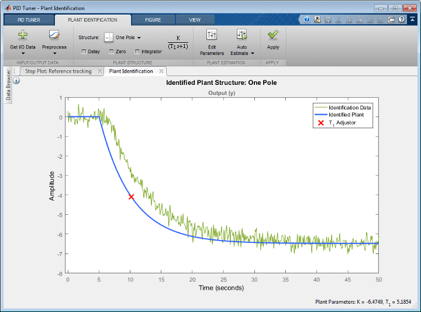
Task: Expand the Preprocess dropdown arrow
Action: 54,53
